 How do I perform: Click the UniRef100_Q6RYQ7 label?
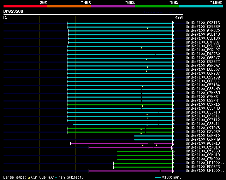point(203,74)
